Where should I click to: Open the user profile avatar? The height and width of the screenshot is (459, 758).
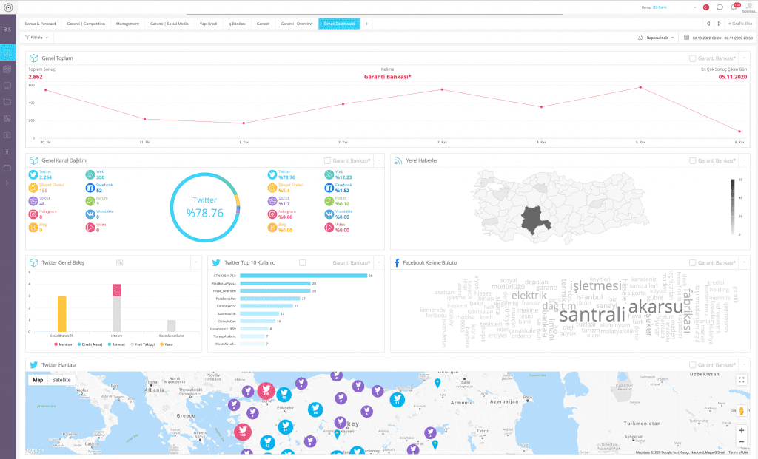coord(749,7)
